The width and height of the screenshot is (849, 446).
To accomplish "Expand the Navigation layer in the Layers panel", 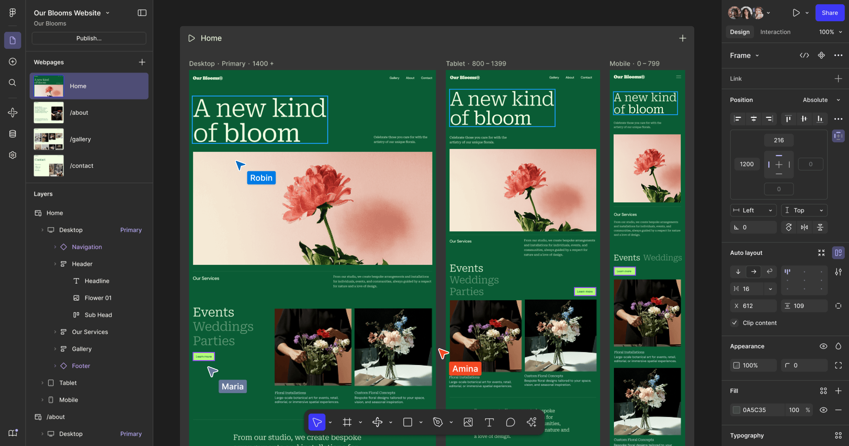I will (55, 247).
